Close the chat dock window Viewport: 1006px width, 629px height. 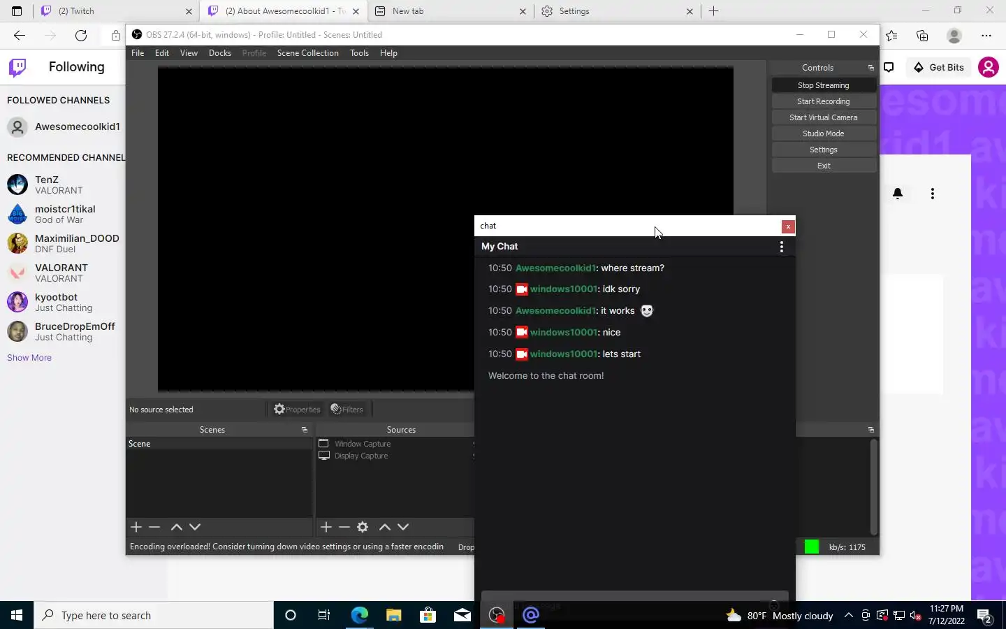coord(788,226)
